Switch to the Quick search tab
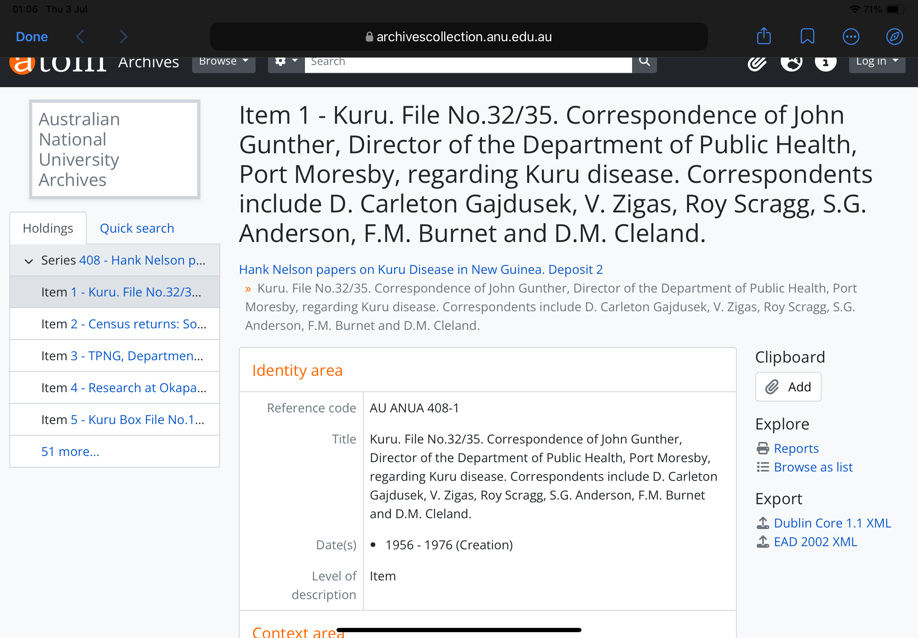 (x=137, y=228)
